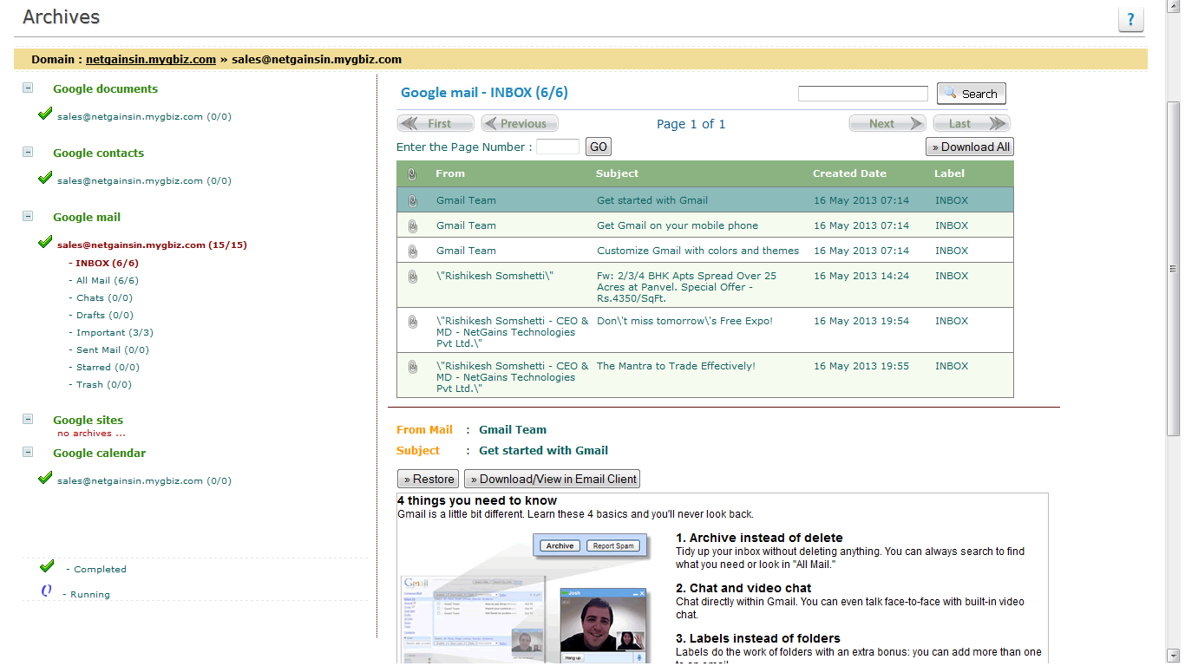The height and width of the screenshot is (666, 1185).
Task: Open the help question mark icon
Action: coord(1131,19)
